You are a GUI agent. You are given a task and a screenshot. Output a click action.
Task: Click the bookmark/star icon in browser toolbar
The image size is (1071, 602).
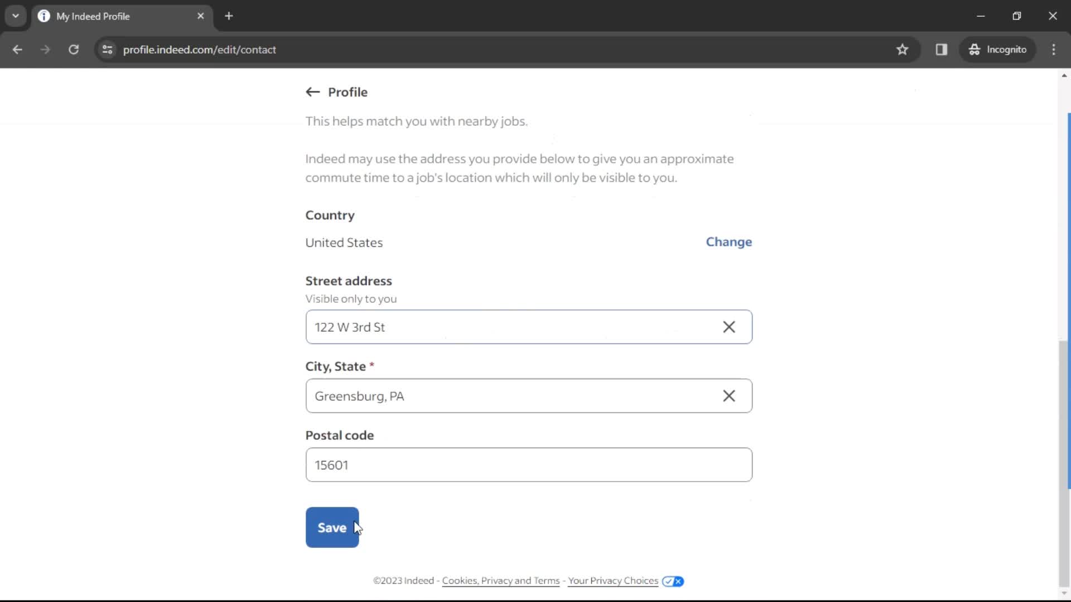click(x=903, y=50)
